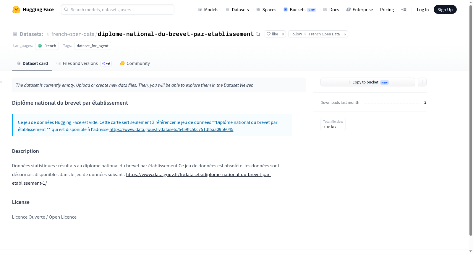Click the page vertical scrollbar
The height and width of the screenshot is (254, 473).
(x=471, y=120)
